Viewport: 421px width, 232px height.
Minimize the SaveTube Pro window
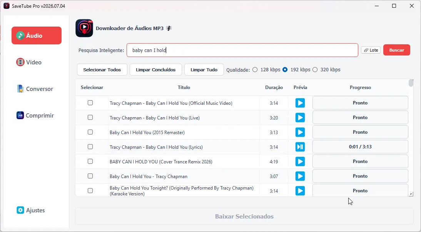tap(377, 6)
